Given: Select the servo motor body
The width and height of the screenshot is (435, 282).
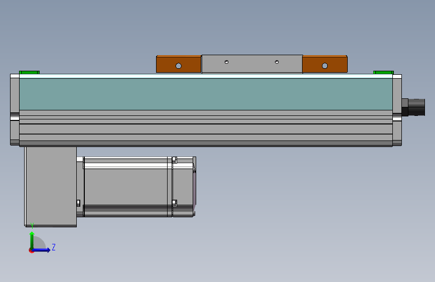Looking at the screenshot, I should tap(127, 187).
